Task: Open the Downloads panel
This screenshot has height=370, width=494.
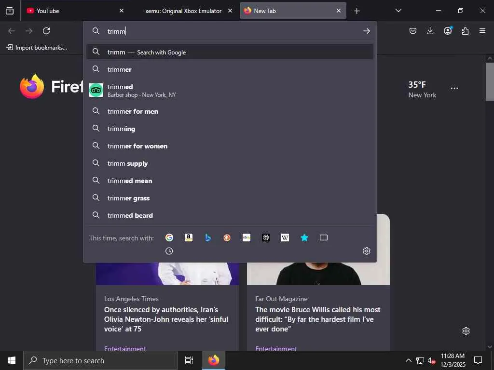Action: coord(430,31)
